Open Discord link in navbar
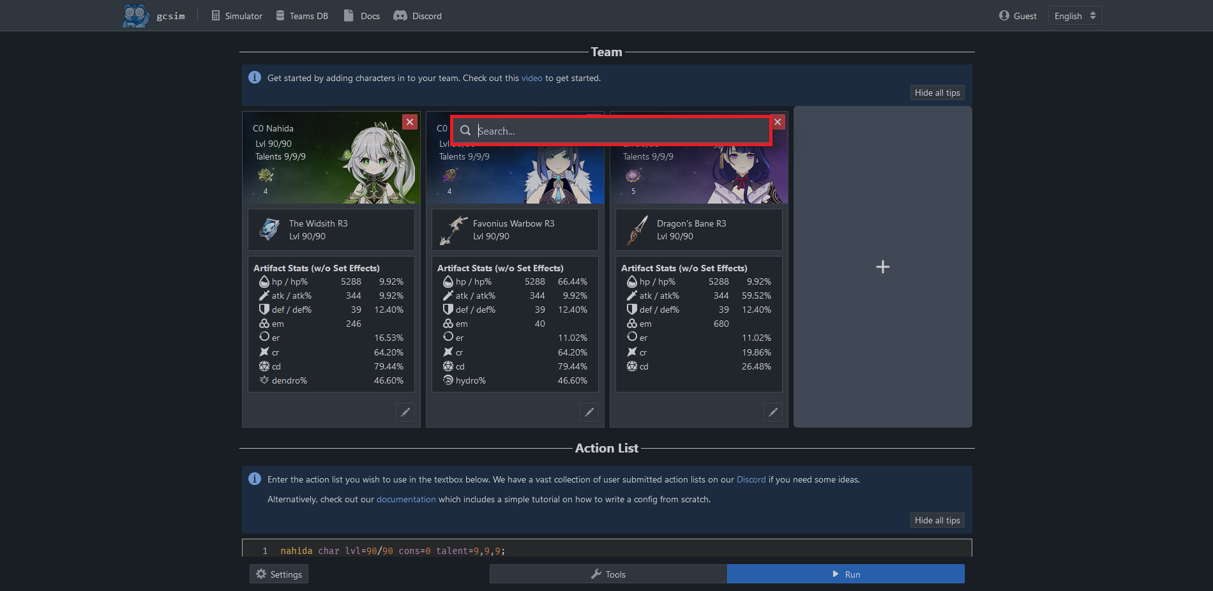Viewport: 1213px width, 591px height. click(418, 16)
